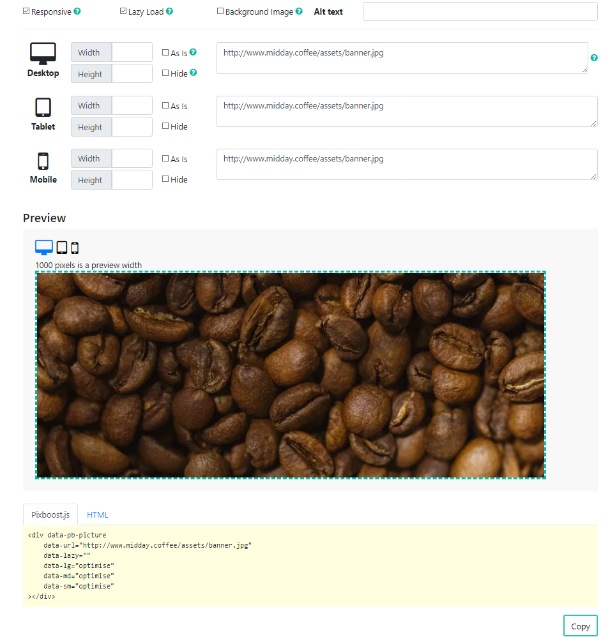610x637 pixels.
Task: Check Tablet Hide option
Action: [165, 126]
